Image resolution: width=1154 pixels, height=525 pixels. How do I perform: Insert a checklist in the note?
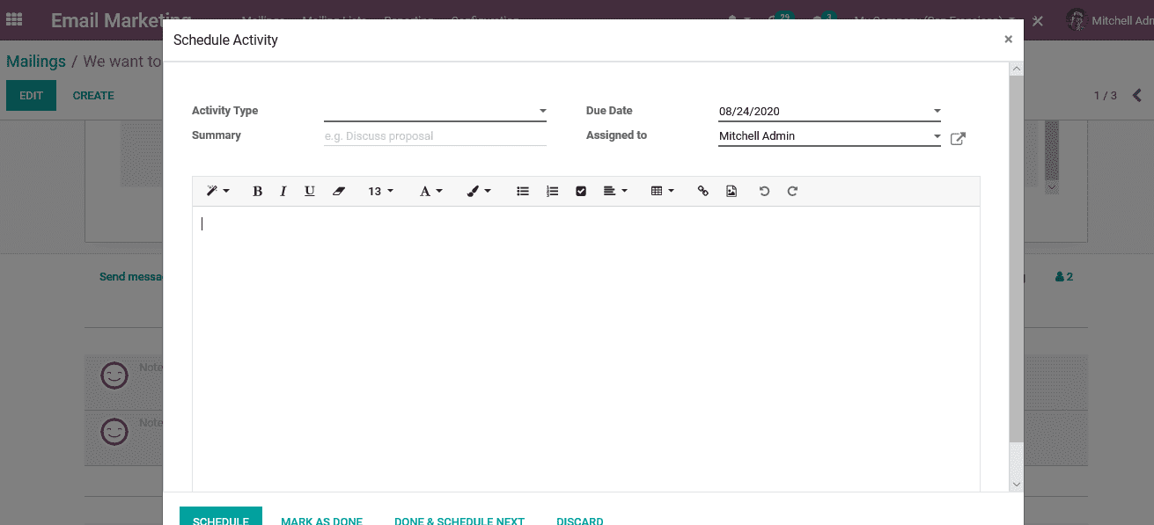[581, 191]
